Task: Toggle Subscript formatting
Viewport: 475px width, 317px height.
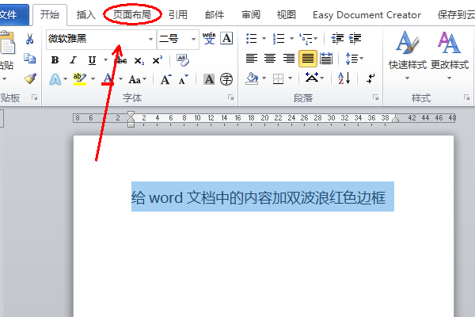Action: (139, 61)
